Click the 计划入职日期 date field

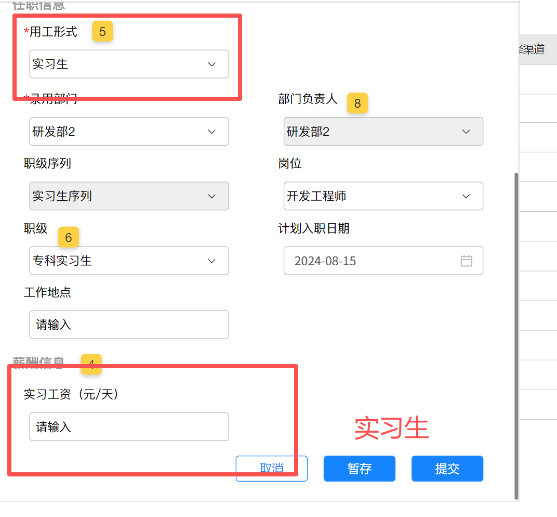pos(374,261)
